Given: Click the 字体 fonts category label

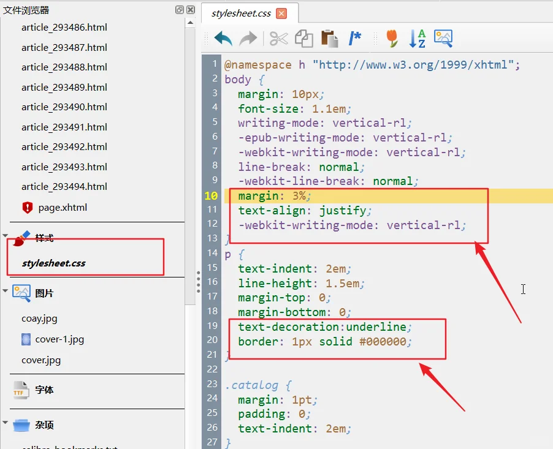Looking at the screenshot, I should point(44,390).
